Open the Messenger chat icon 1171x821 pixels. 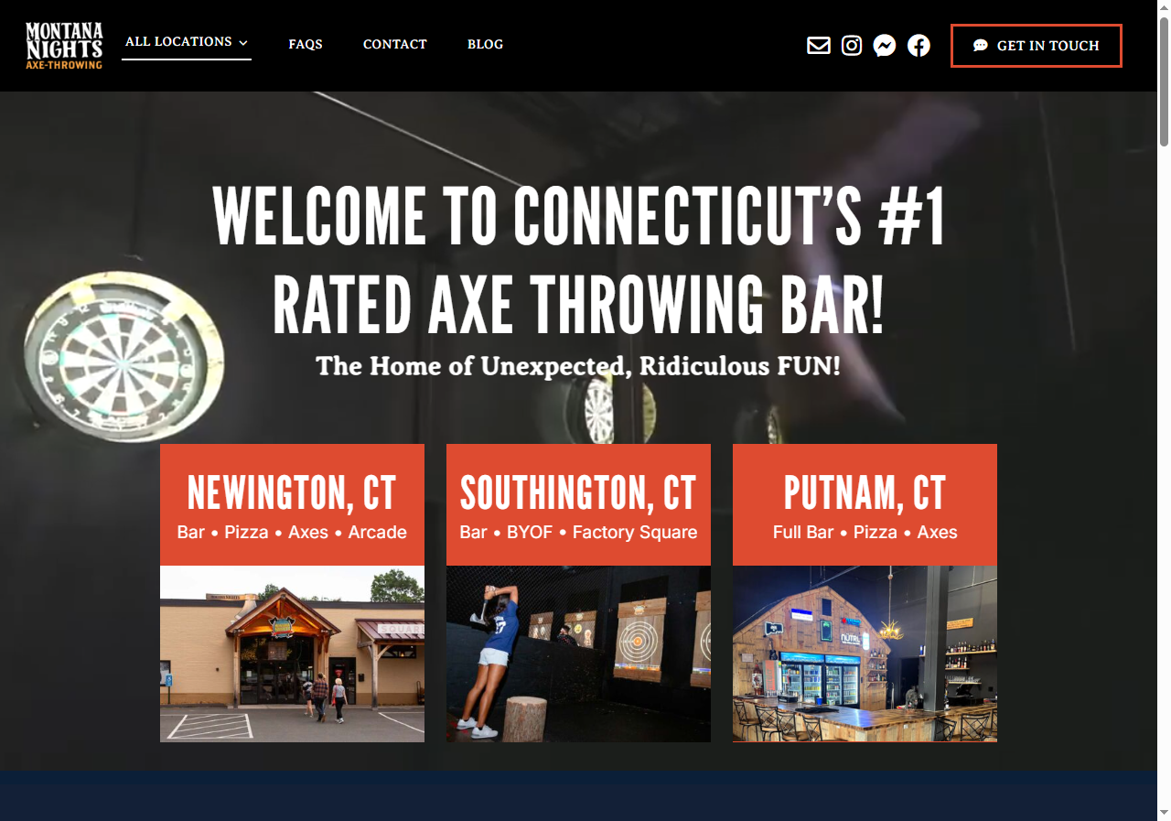[884, 45]
